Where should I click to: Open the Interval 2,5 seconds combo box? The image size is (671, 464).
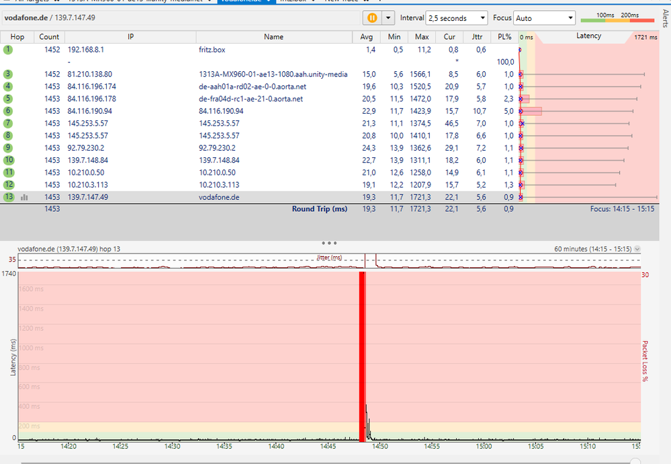click(457, 18)
